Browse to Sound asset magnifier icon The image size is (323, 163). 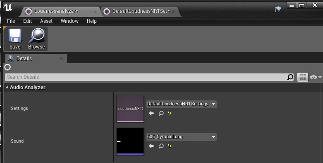pyautogui.click(x=161, y=146)
